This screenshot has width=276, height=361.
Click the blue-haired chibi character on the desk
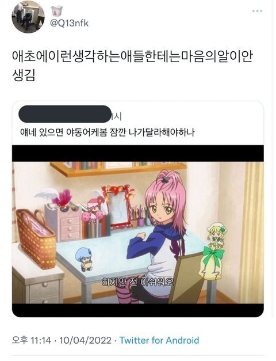click(84, 259)
